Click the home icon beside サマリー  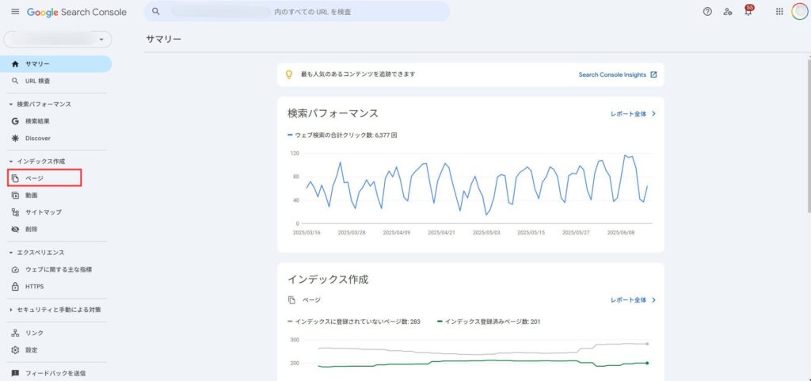coord(15,64)
